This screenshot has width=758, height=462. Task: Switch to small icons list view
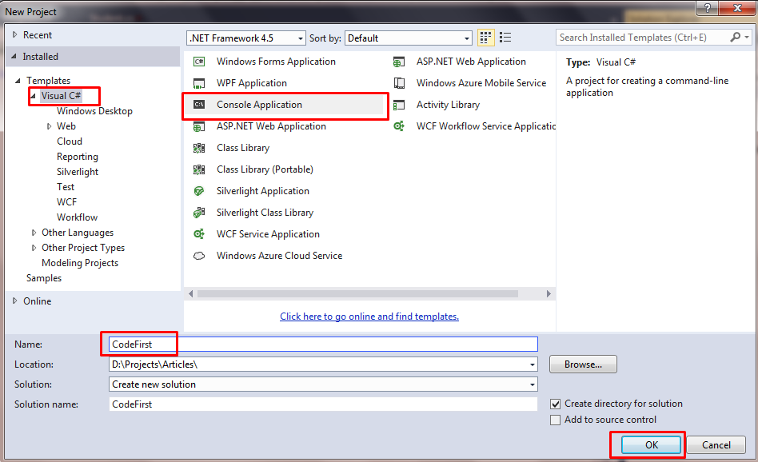(x=505, y=38)
